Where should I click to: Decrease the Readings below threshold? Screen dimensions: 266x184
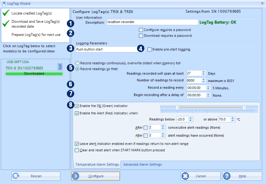coord(191,120)
